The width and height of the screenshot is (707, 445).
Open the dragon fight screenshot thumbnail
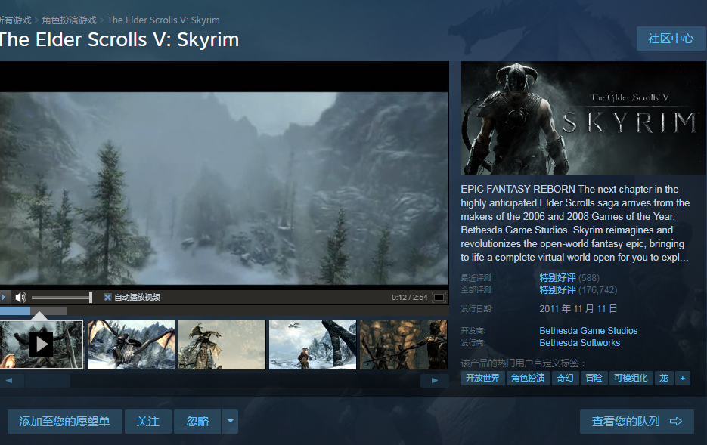click(131, 345)
